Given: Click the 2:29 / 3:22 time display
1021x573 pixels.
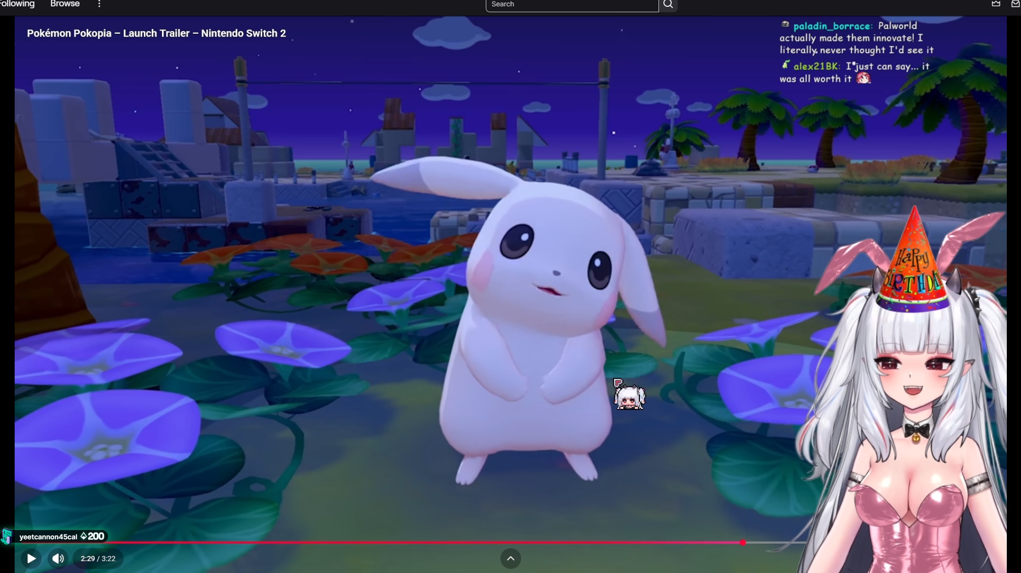Looking at the screenshot, I should 98,558.
